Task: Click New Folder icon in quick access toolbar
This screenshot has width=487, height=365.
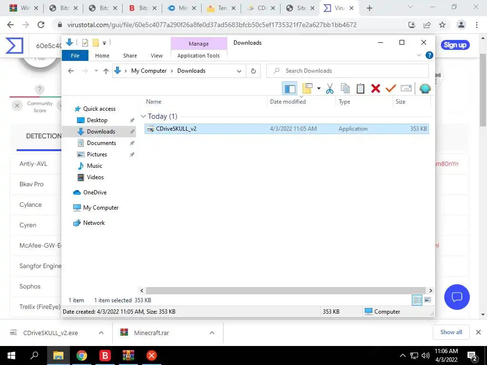Action: point(96,43)
